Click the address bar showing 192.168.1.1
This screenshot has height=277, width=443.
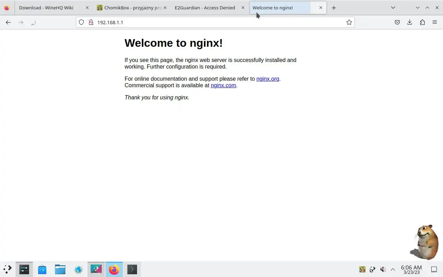[x=215, y=23]
